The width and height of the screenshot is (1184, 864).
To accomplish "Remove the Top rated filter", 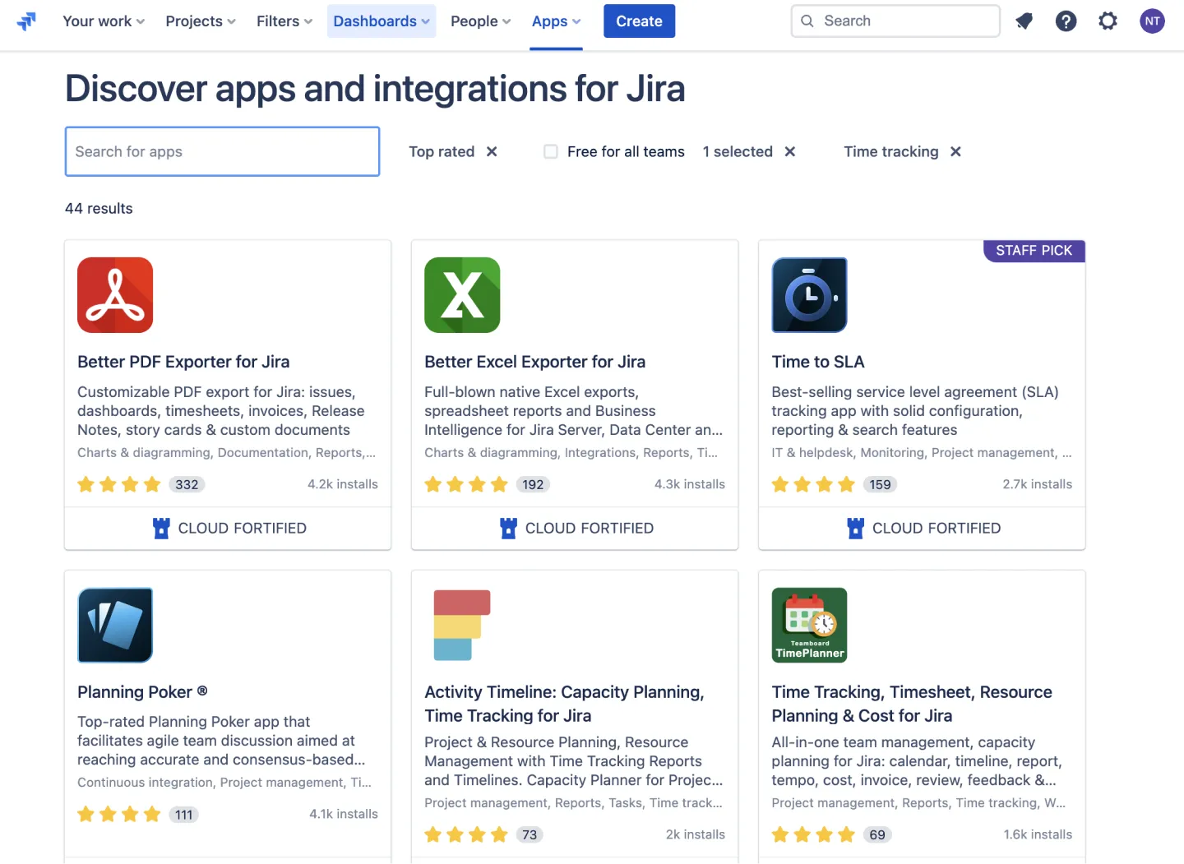I will [x=492, y=151].
